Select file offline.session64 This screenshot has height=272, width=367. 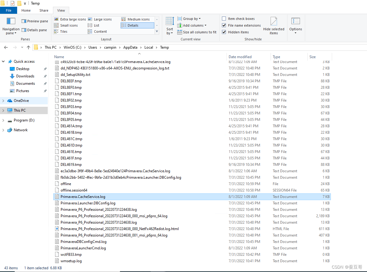192,190
